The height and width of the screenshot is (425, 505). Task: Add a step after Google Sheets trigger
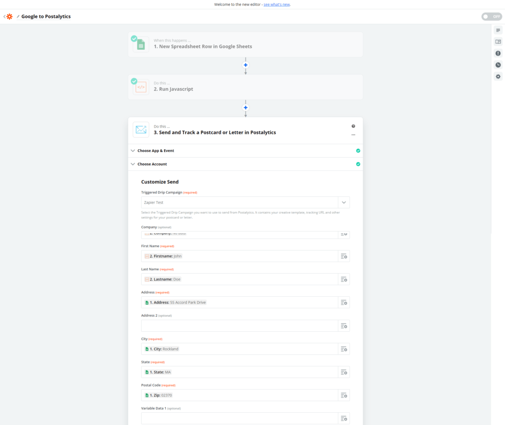tap(246, 65)
